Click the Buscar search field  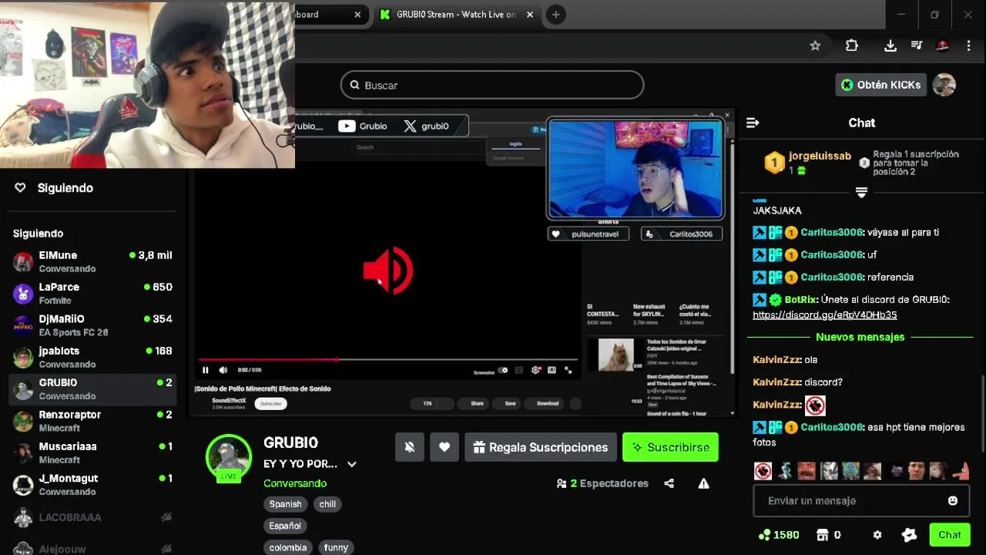click(x=492, y=85)
